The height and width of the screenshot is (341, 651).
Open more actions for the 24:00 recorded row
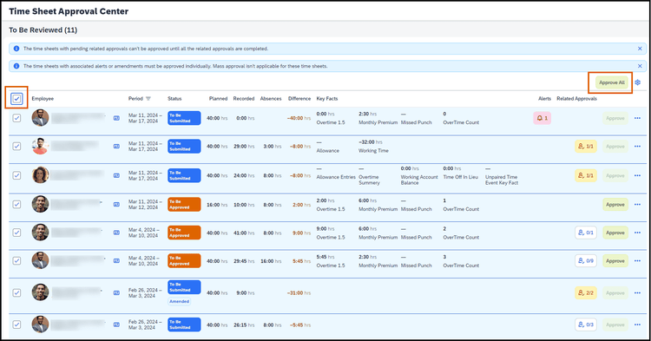click(x=637, y=175)
